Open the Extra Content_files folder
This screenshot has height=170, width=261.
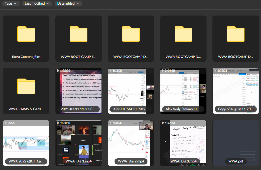point(26,38)
